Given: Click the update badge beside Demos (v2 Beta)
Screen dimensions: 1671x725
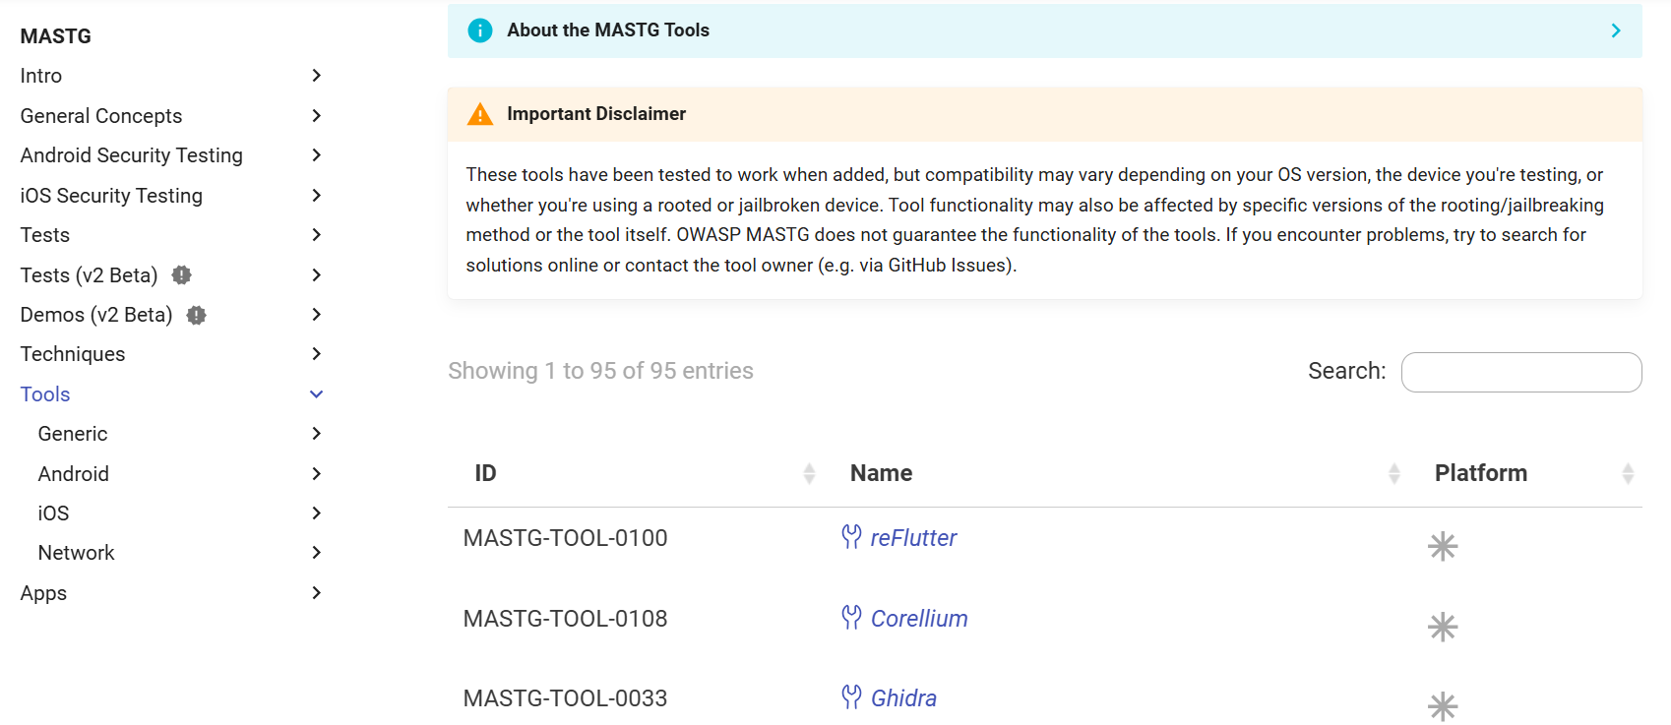Looking at the screenshot, I should (195, 315).
